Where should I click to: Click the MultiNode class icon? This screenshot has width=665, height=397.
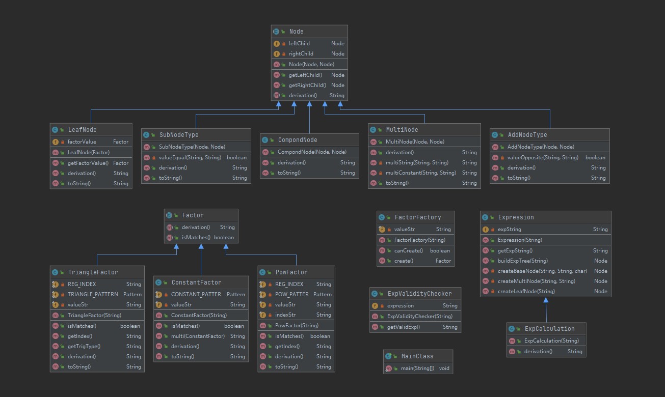click(374, 130)
